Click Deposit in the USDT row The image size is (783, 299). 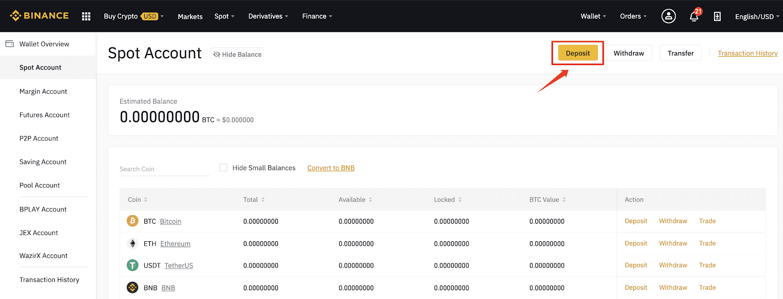pyautogui.click(x=636, y=265)
